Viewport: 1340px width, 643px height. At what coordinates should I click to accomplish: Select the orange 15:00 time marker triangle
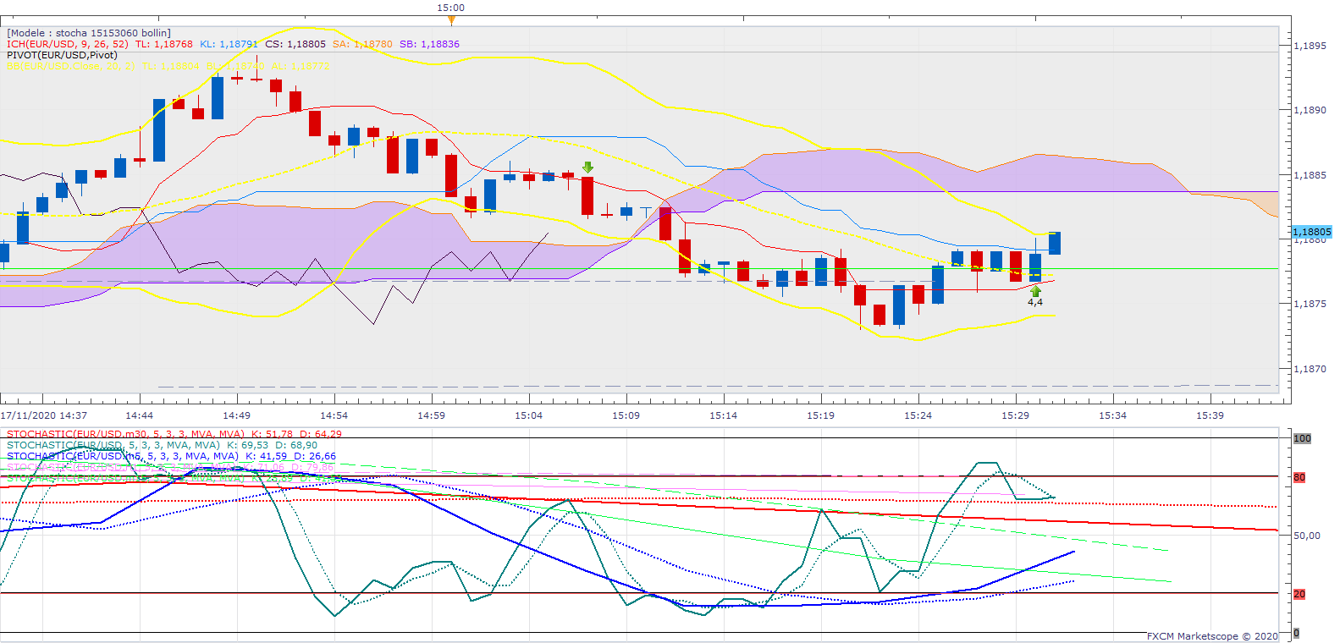pos(451,19)
